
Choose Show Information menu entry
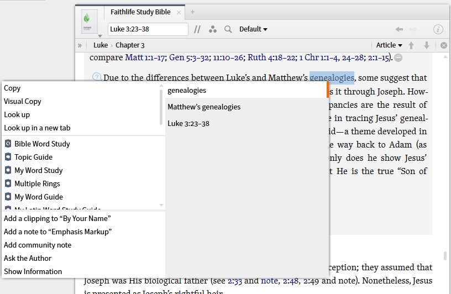(x=33, y=271)
